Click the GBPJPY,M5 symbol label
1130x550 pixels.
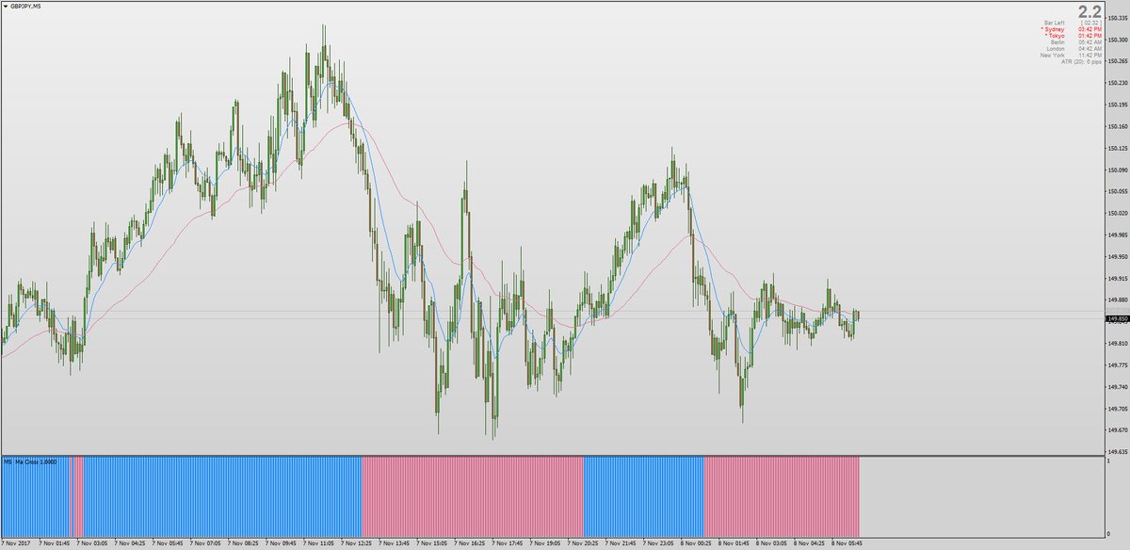pos(25,6)
